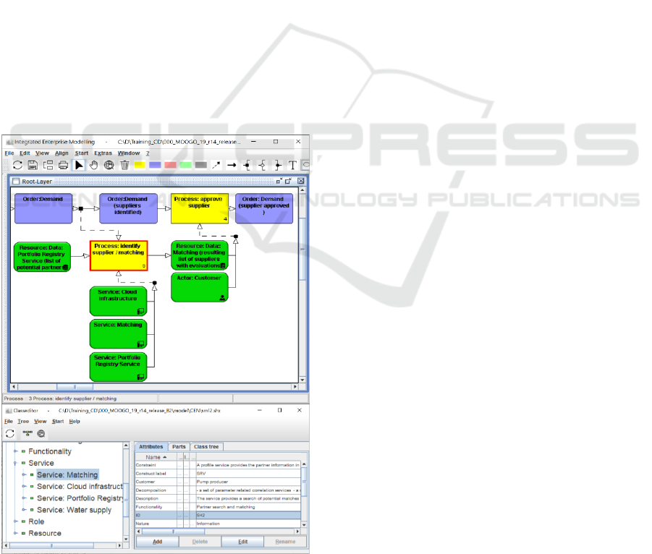Click the save icon in the modelling toolbar
Image resolution: width=652 pixels, height=554 pixels.
point(33,165)
